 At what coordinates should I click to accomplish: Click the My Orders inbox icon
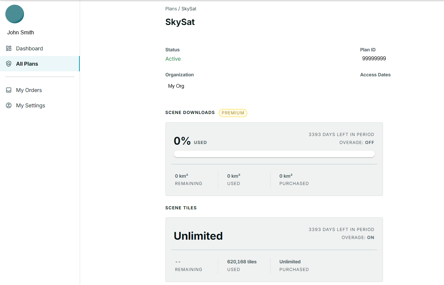[9, 90]
